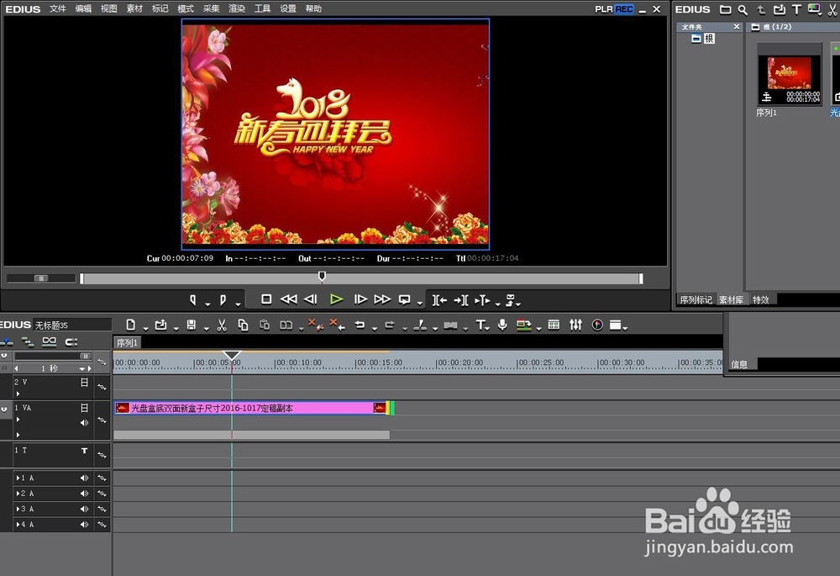The width and height of the screenshot is (840, 576).
Task: Click the previous edit point icon
Action: point(440,300)
